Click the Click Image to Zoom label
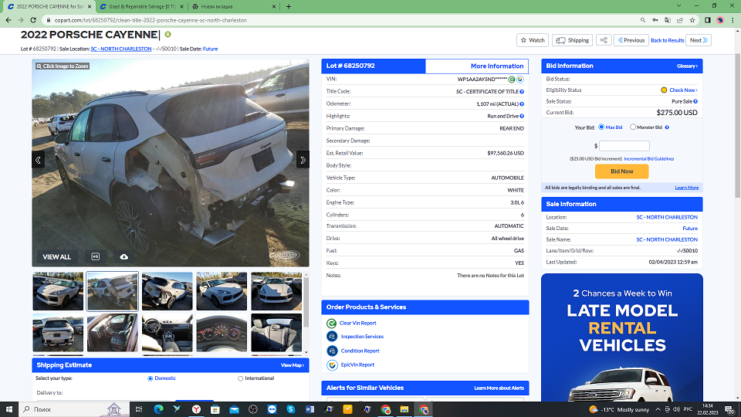The image size is (741, 417). [63, 66]
